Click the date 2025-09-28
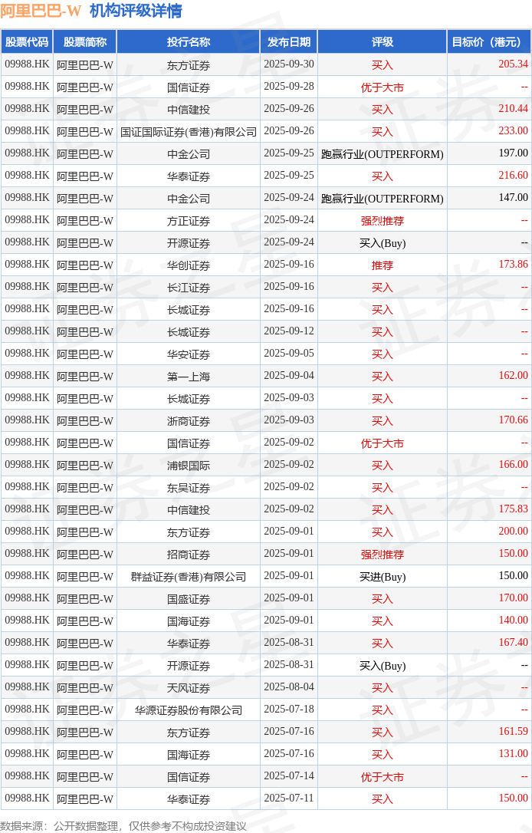 [x=289, y=86]
